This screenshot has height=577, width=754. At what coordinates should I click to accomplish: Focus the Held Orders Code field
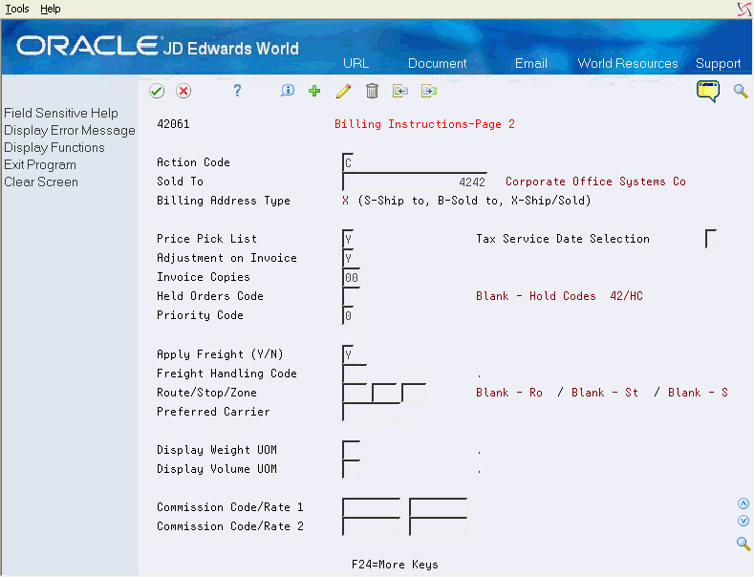[x=351, y=296]
